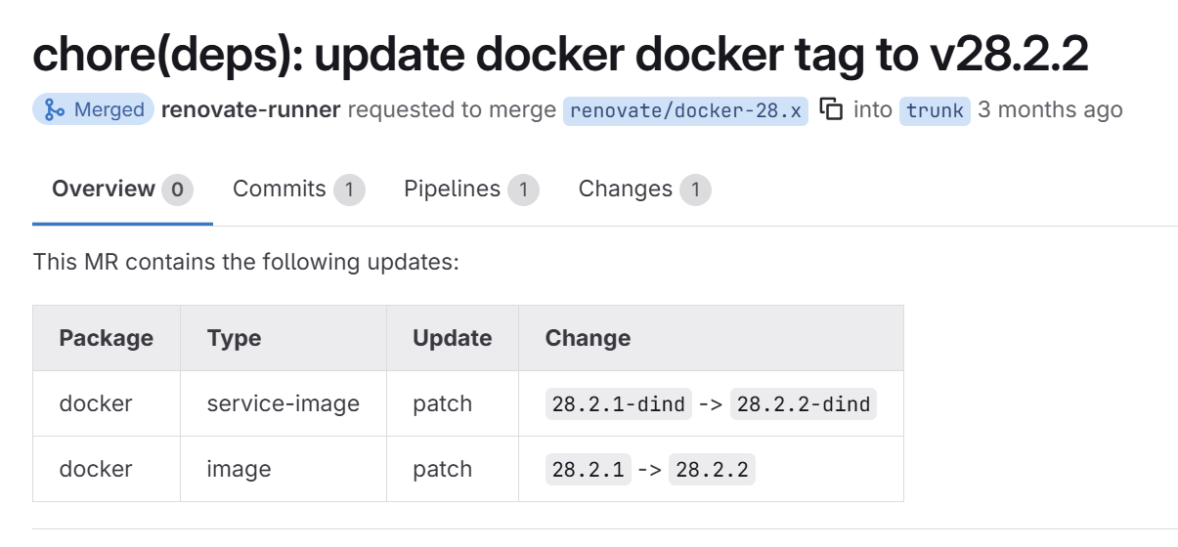The height and width of the screenshot is (547, 1178).
Task: Click the 28.2.2 new version code
Action: [x=712, y=470]
